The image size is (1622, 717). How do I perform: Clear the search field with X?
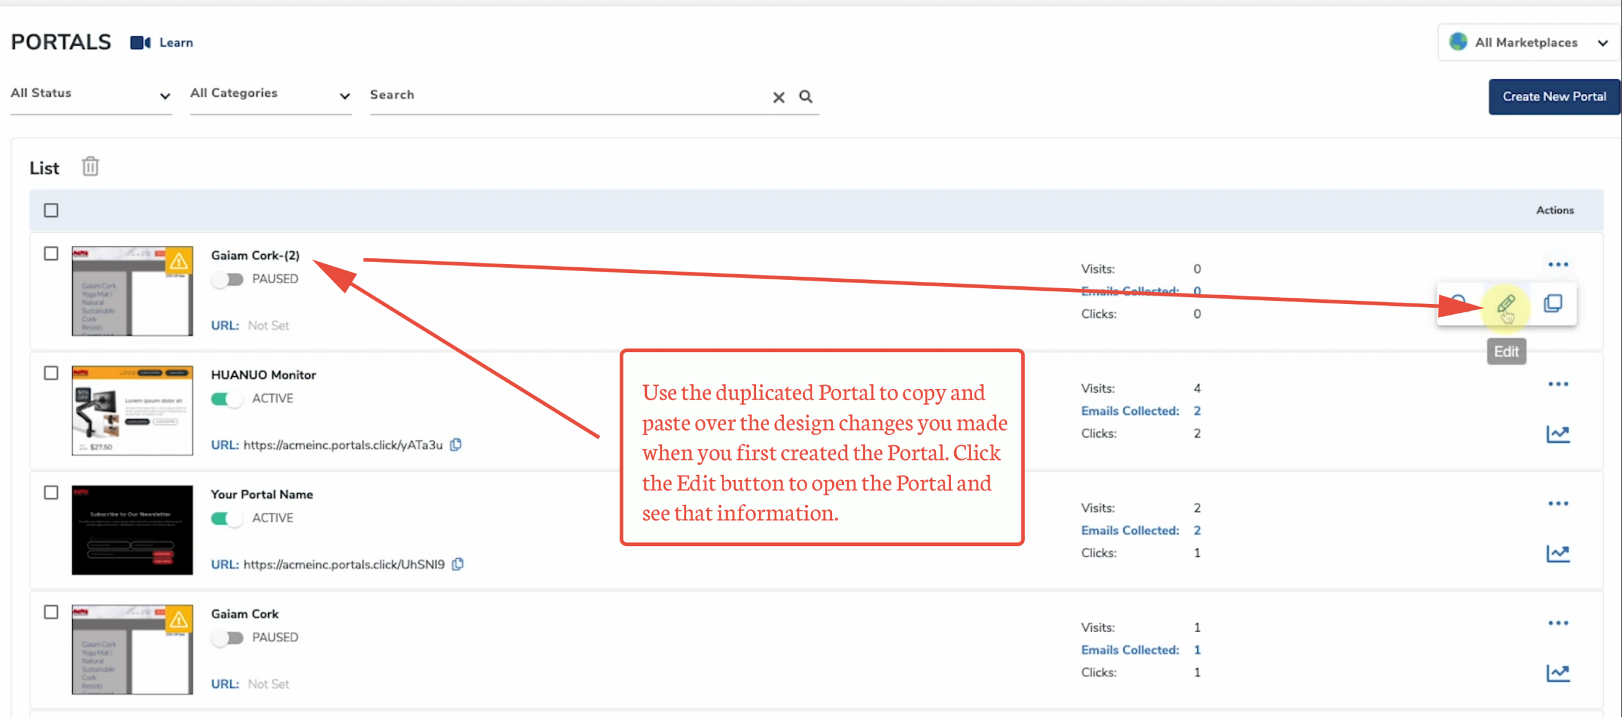click(x=779, y=97)
